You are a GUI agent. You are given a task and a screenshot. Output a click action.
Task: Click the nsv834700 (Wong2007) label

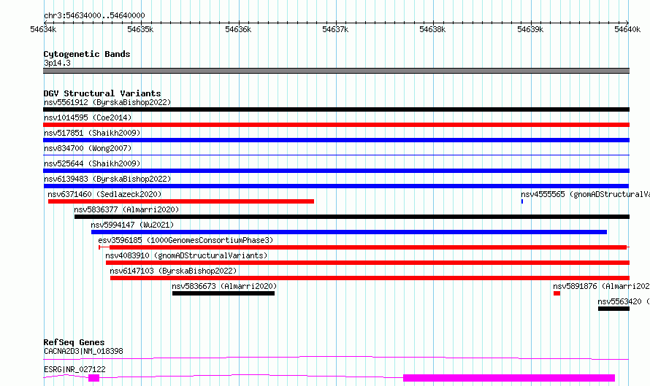point(88,148)
